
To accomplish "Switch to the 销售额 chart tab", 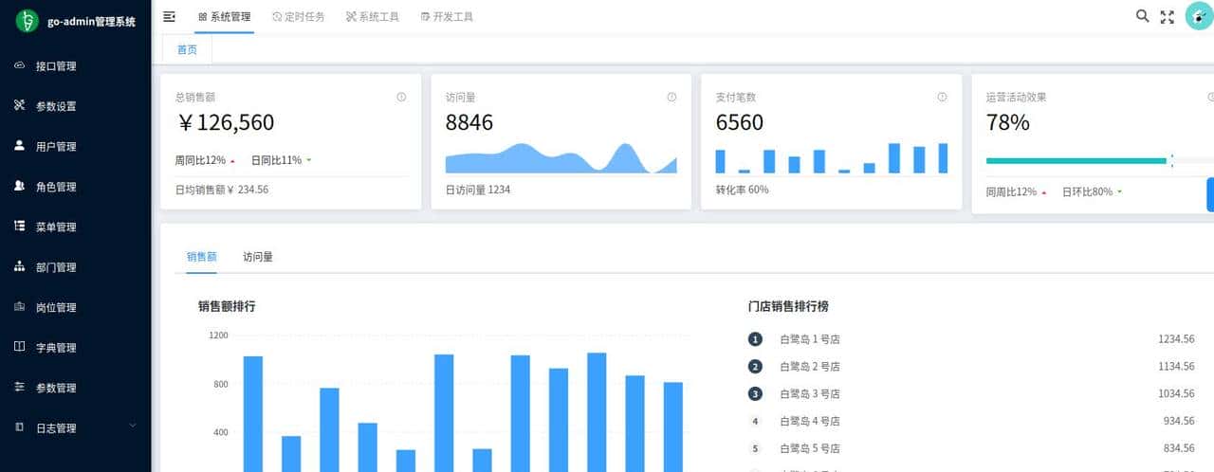I will click(201, 257).
